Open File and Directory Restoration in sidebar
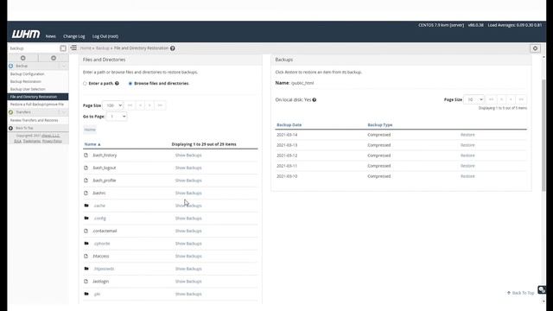 [38, 97]
